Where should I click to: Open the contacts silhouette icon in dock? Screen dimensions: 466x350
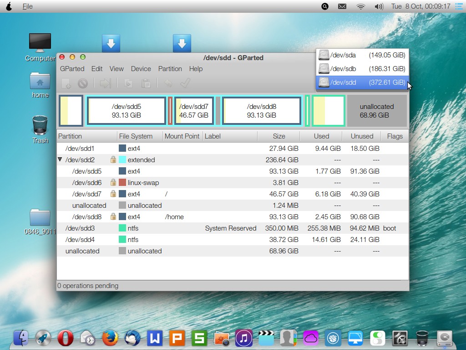tap(288, 338)
